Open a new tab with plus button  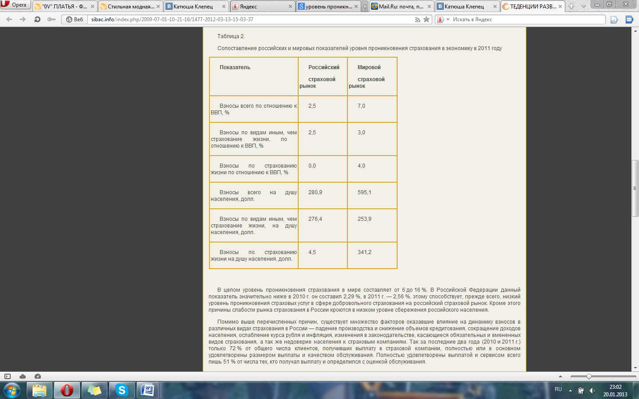click(x=572, y=6)
